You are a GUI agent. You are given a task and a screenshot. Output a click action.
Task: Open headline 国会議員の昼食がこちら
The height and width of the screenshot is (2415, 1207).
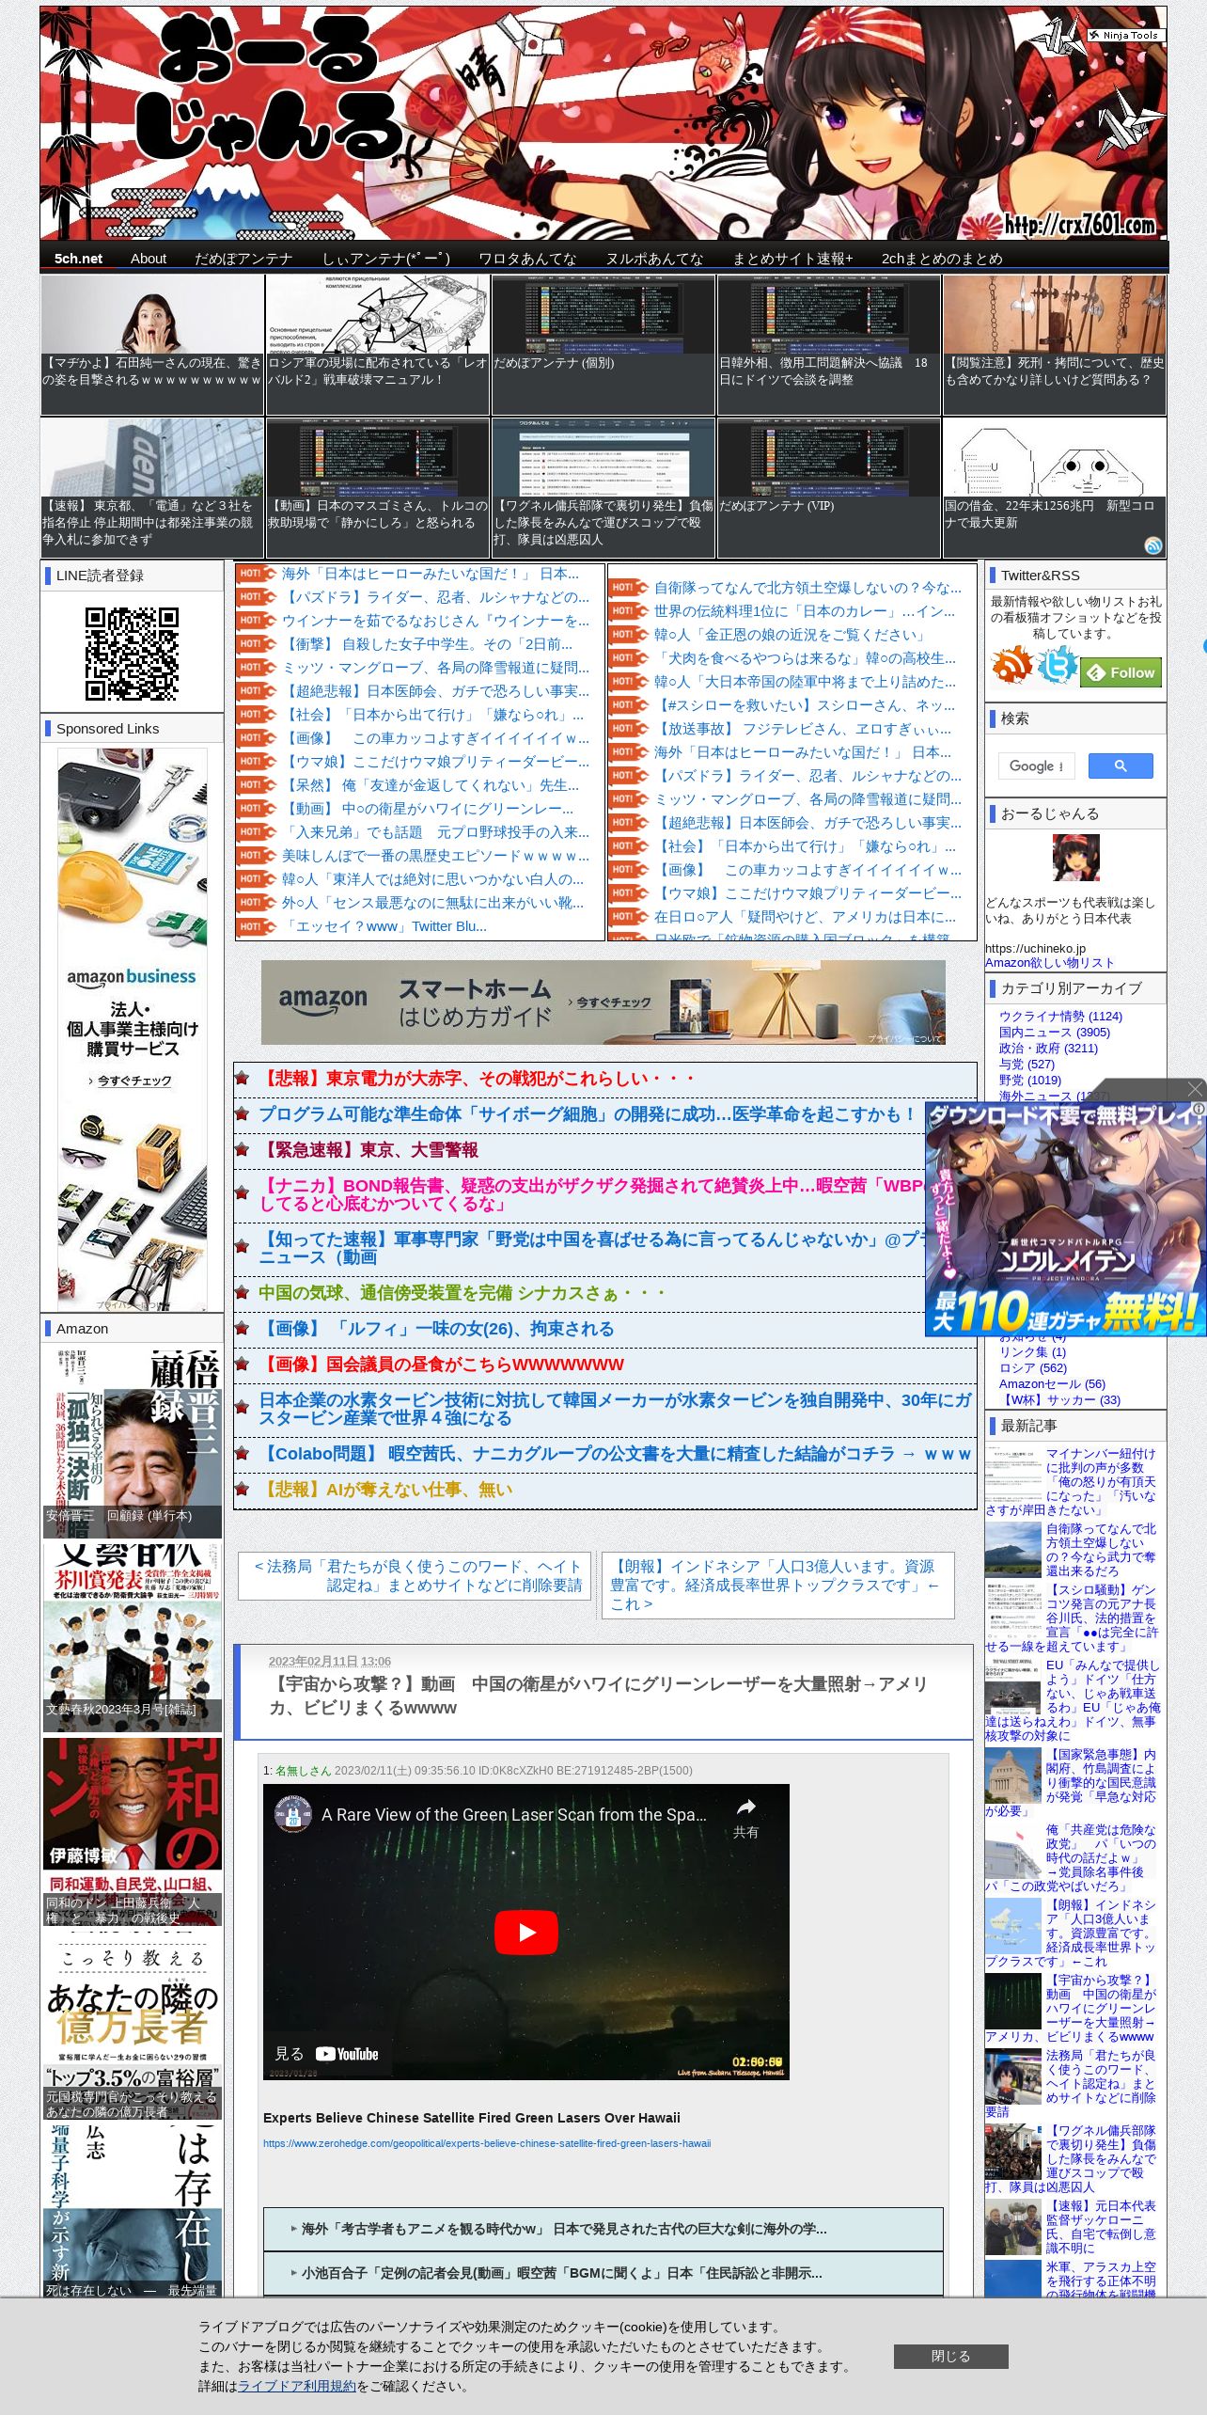pyautogui.click(x=442, y=1365)
